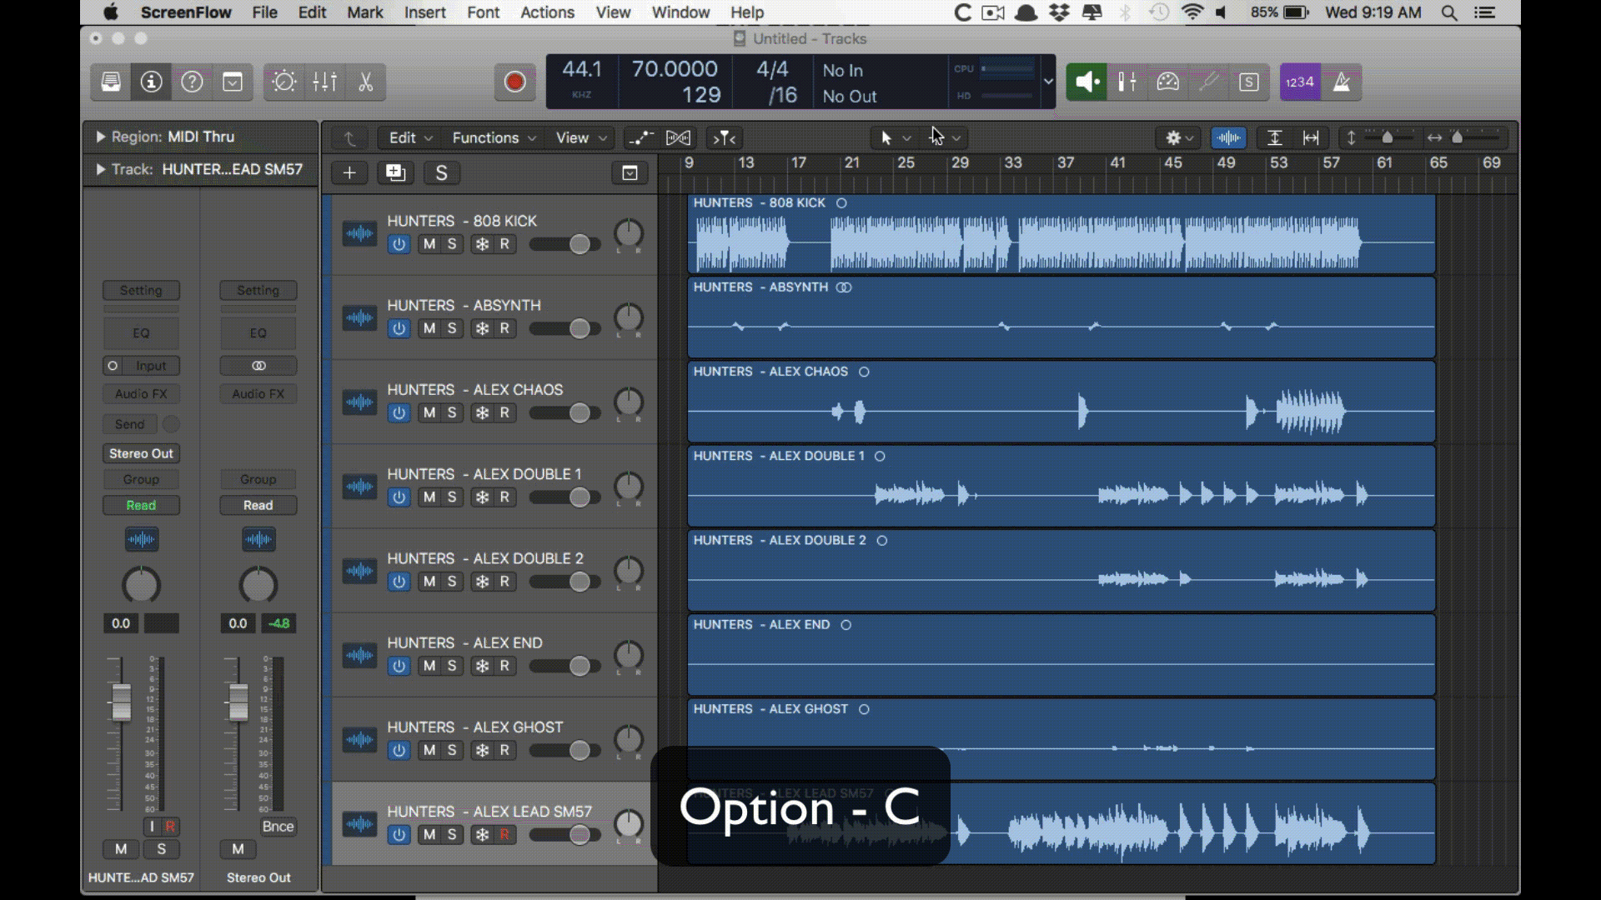Click bar 33 on the timeline ruler
Screen dimensions: 1601x900
1015,163
